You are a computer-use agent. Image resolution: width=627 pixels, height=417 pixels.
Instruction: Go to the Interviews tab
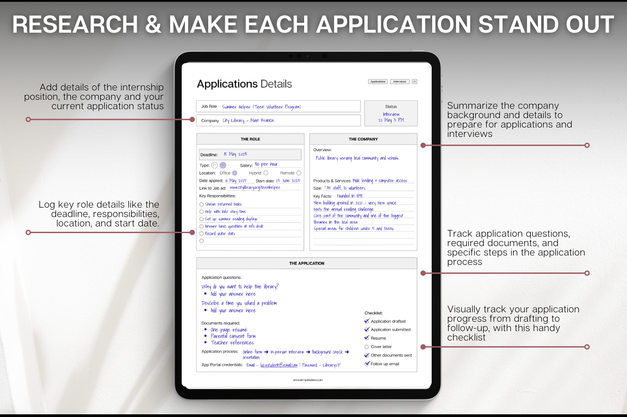click(399, 81)
